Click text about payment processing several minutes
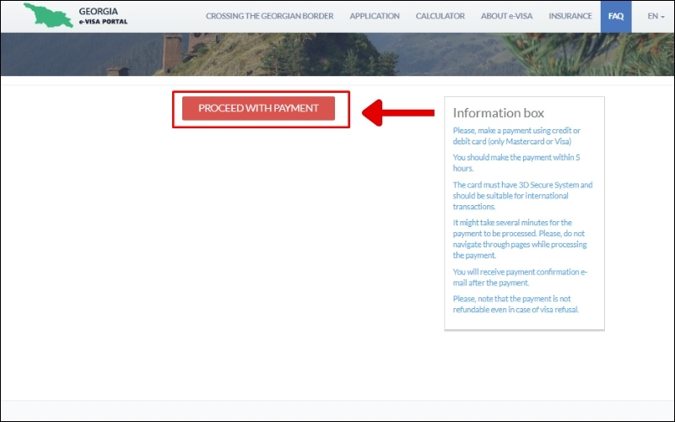The width and height of the screenshot is (675, 422). pyautogui.click(x=520, y=239)
